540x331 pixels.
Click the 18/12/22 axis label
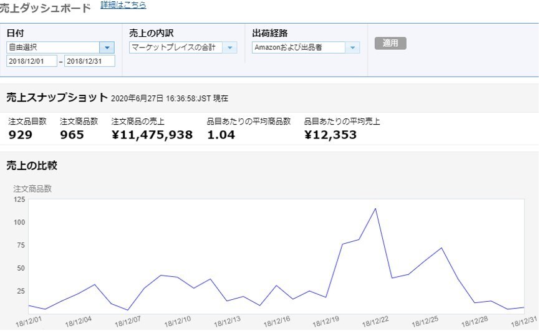375,322
